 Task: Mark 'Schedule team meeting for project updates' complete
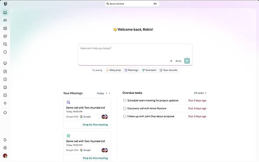point(124,100)
